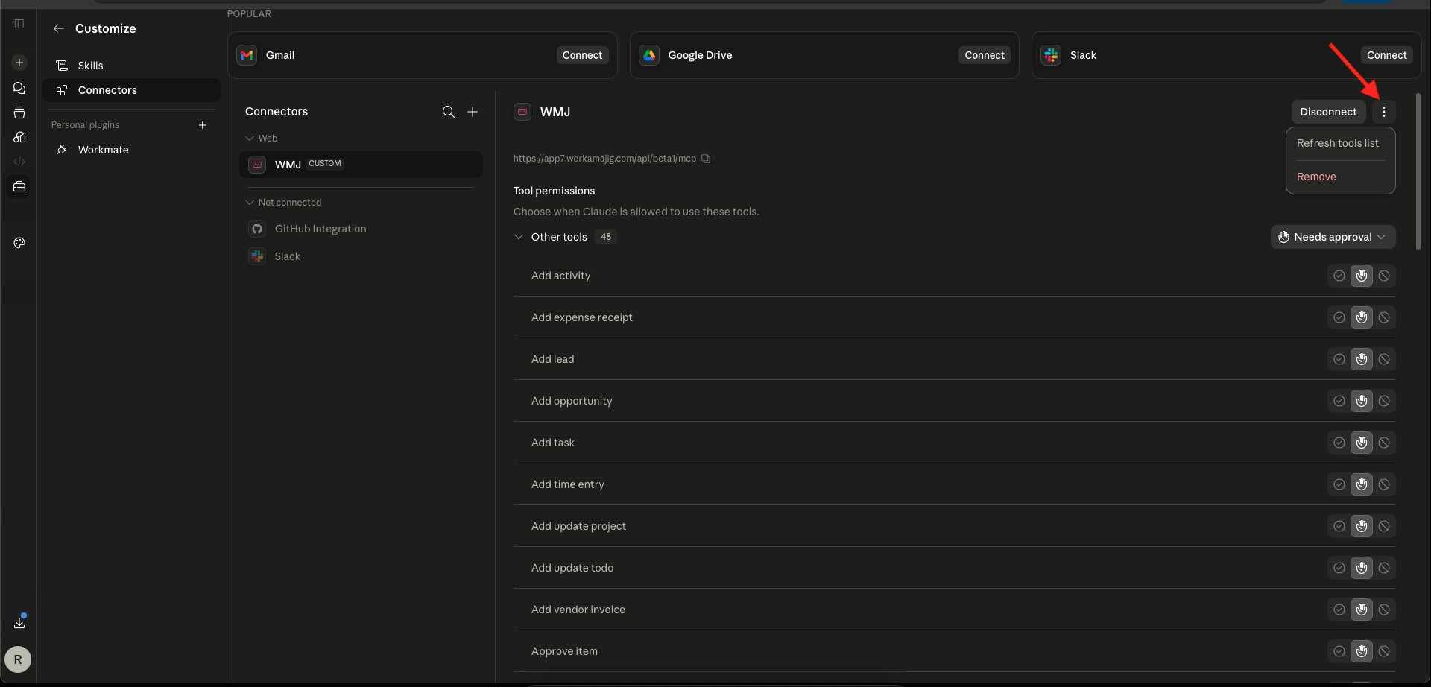Image resolution: width=1431 pixels, height=687 pixels.
Task: Click the Slack logo in Popular row
Action: pyautogui.click(x=1051, y=55)
